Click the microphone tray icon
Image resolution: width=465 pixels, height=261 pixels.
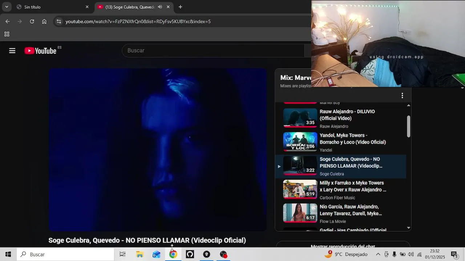click(x=395, y=254)
